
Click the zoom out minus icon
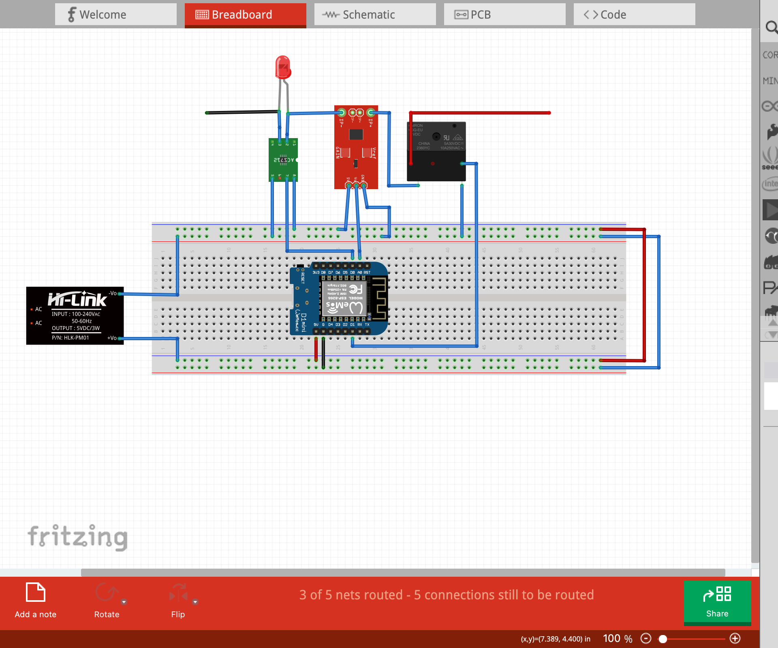(645, 639)
